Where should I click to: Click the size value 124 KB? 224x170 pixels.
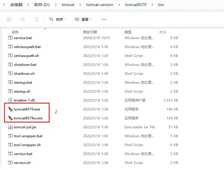coord(172,118)
